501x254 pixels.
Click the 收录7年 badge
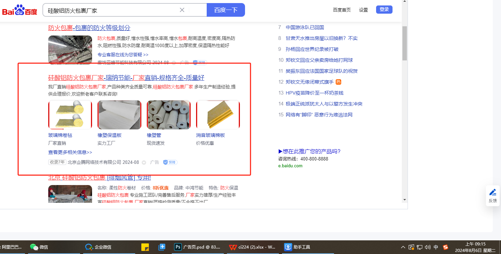(x=57, y=162)
